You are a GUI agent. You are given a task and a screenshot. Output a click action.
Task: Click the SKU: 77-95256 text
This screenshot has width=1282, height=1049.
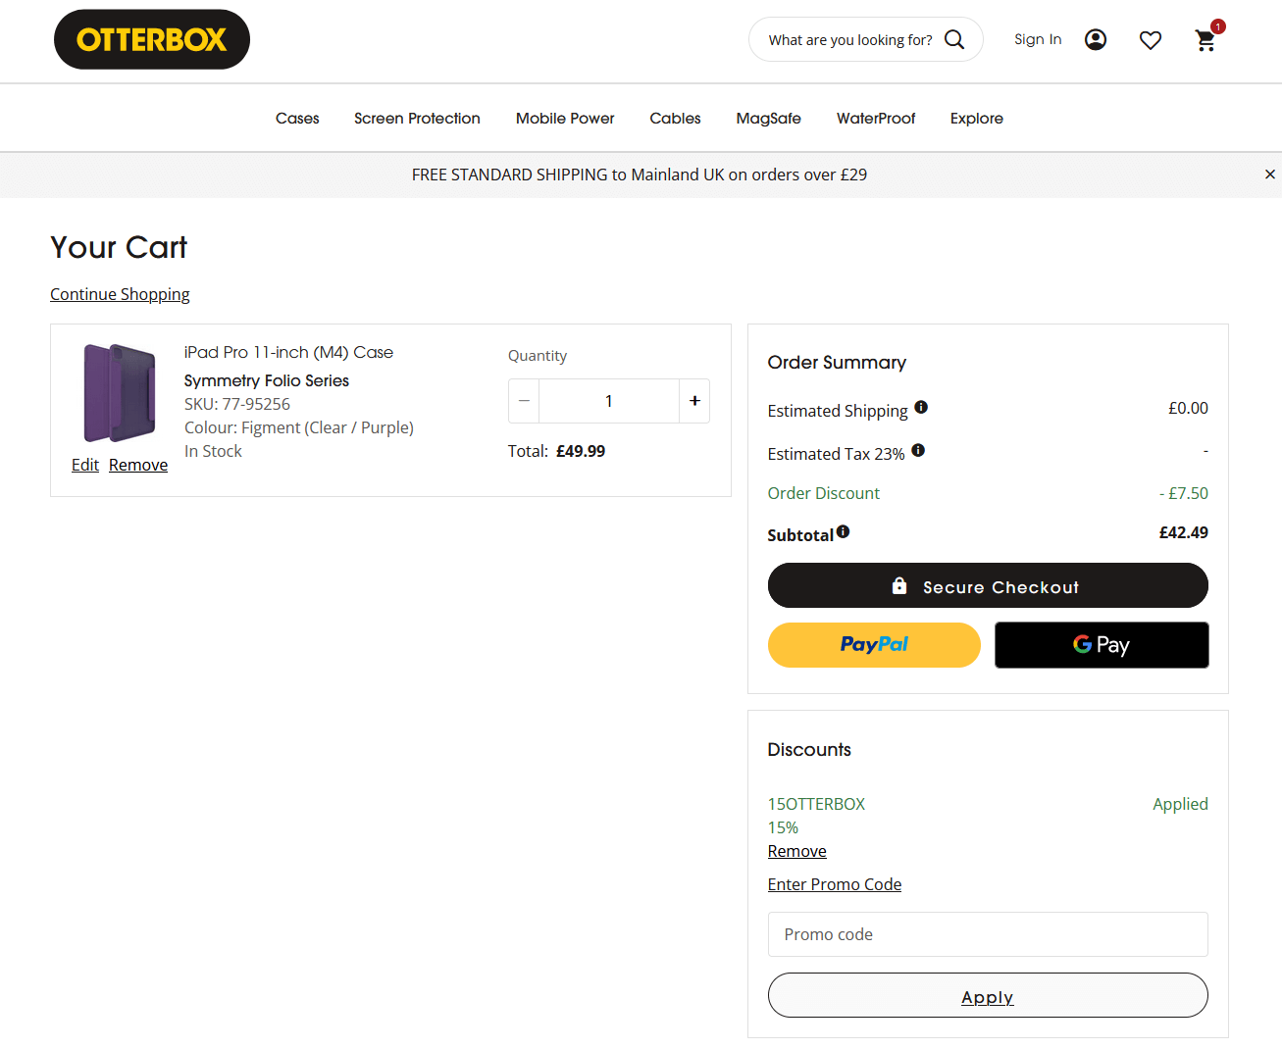click(x=237, y=404)
